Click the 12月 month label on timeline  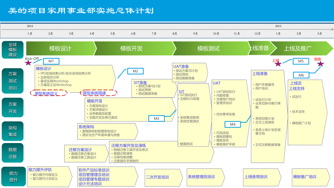tap(257, 34)
